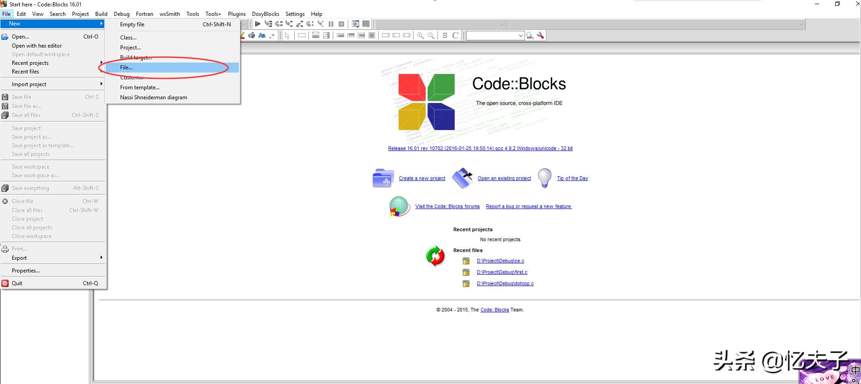Viewport: 861px width, 384px height.
Task: Click the icon beside Open an existing project
Action: (462, 178)
